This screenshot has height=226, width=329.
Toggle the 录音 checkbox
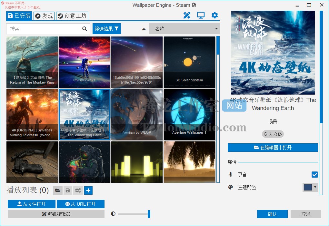pyautogui.click(x=314, y=175)
